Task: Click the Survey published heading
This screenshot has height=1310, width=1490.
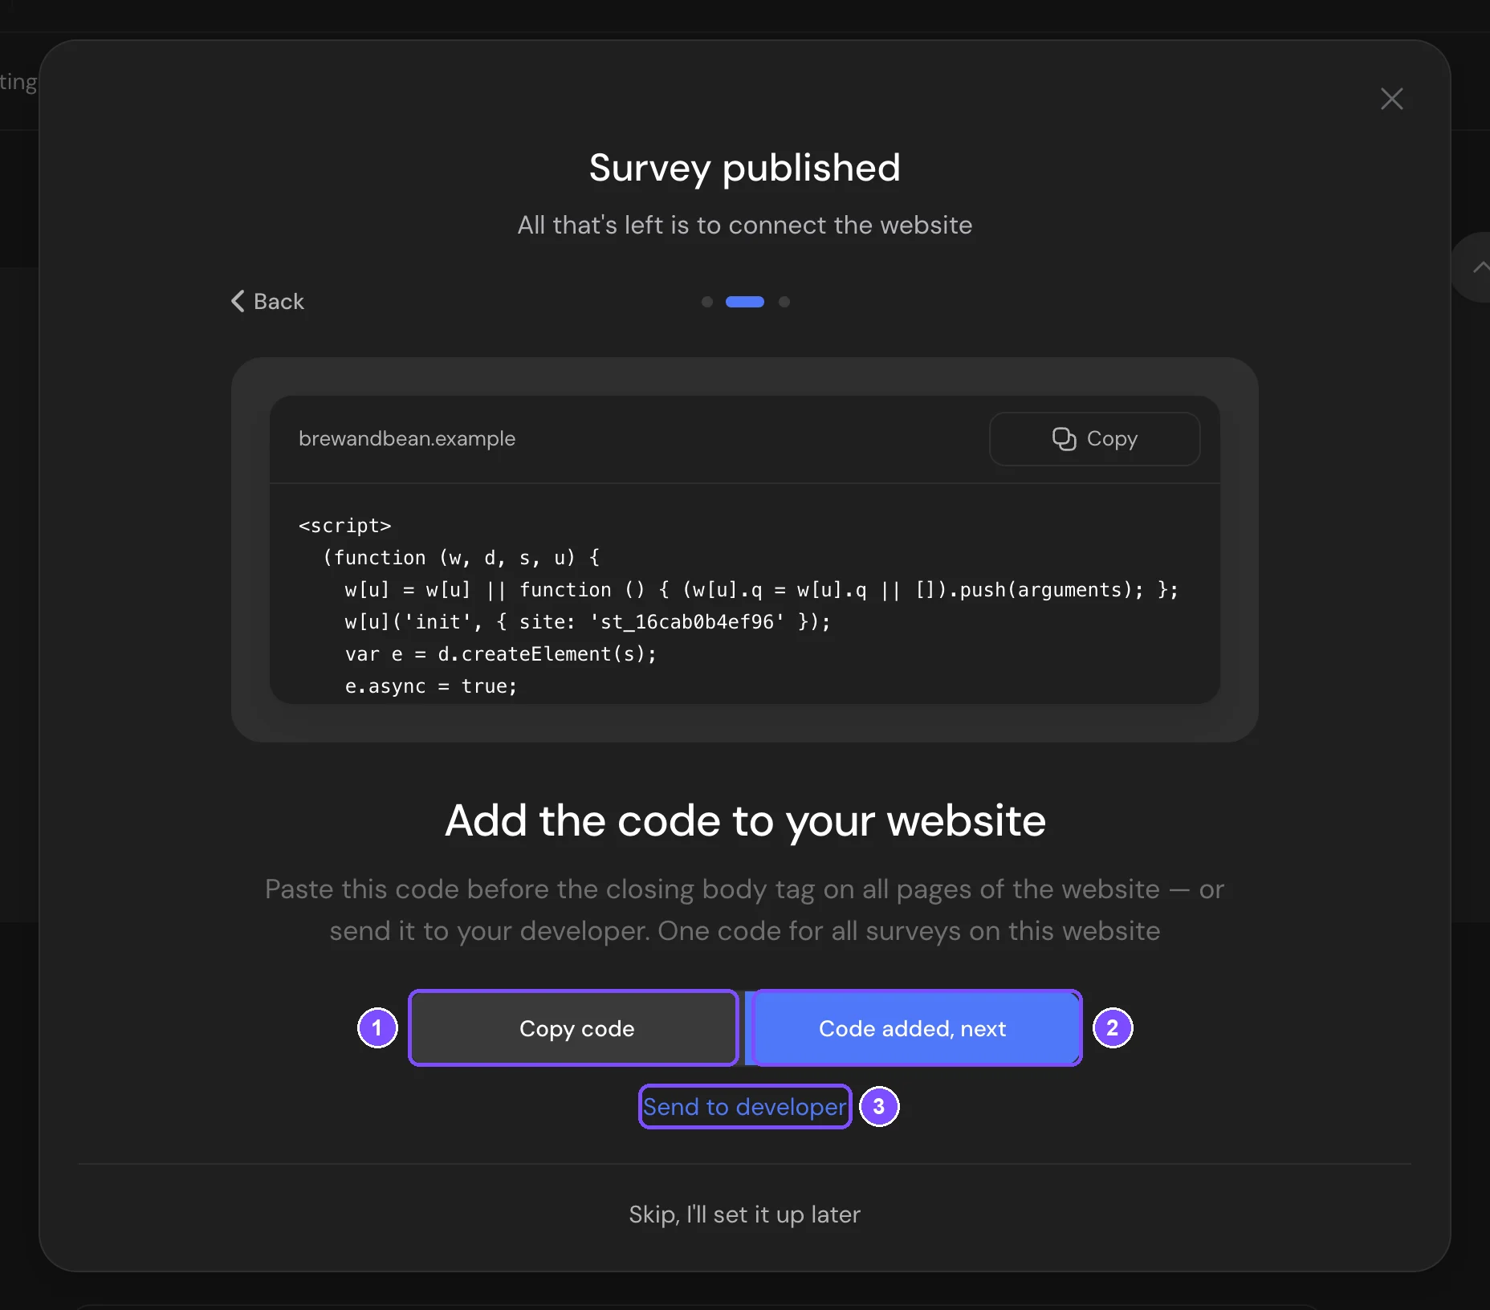Action: [x=745, y=168]
